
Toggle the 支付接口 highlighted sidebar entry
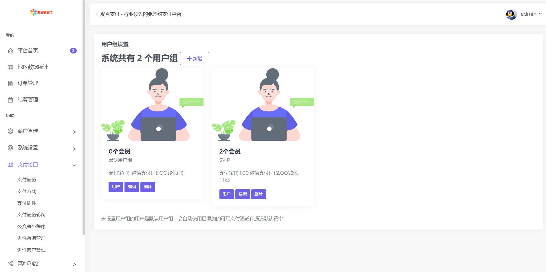point(27,164)
